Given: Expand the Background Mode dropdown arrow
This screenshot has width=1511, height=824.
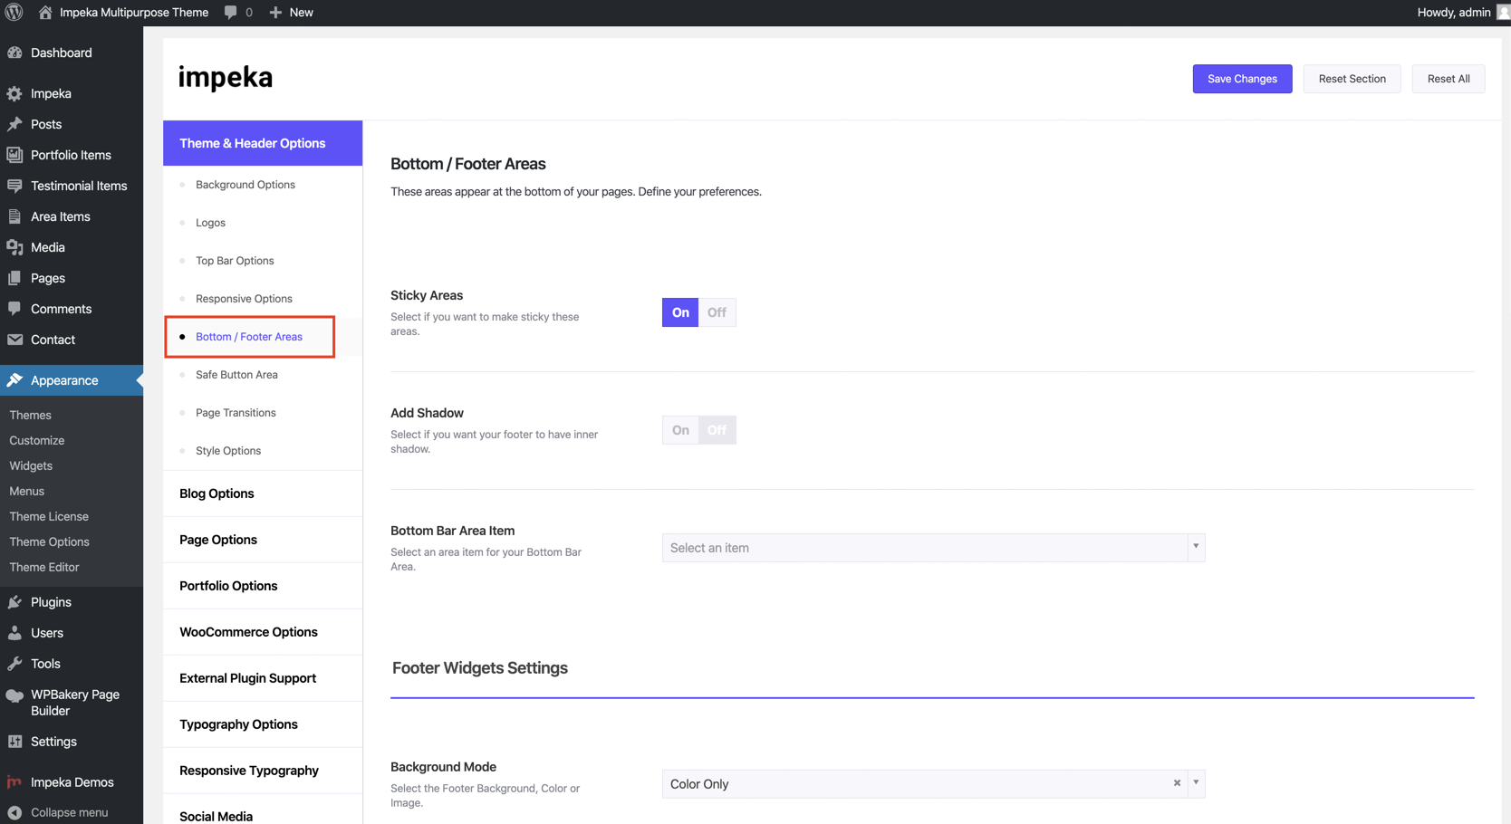Looking at the screenshot, I should click(1196, 783).
